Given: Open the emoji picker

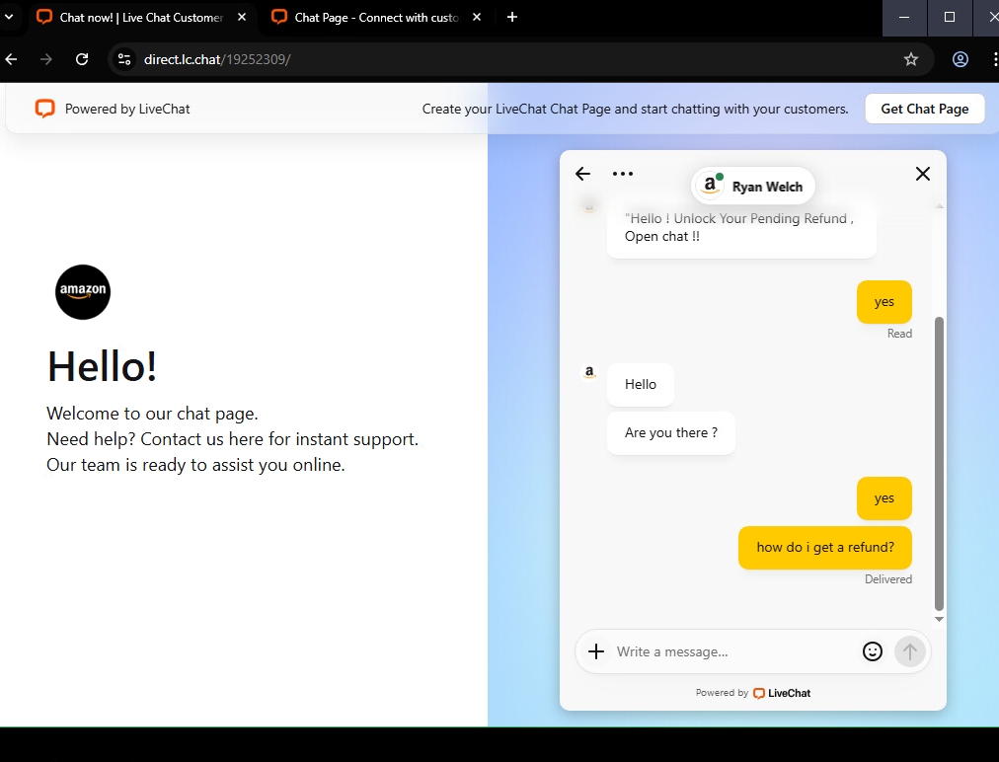Looking at the screenshot, I should pyautogui.click(x=872, y=651).
